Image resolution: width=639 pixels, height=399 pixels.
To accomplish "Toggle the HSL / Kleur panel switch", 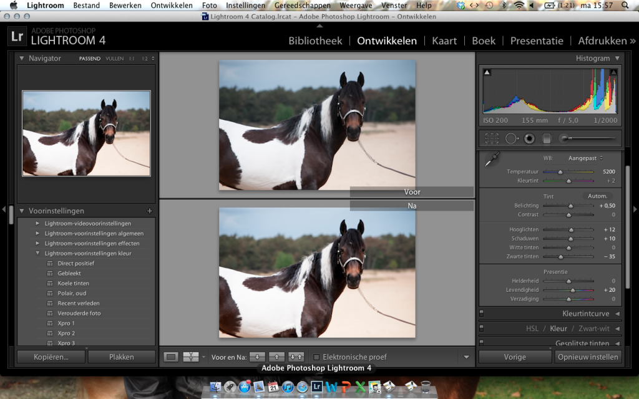I will coord(482,328).
